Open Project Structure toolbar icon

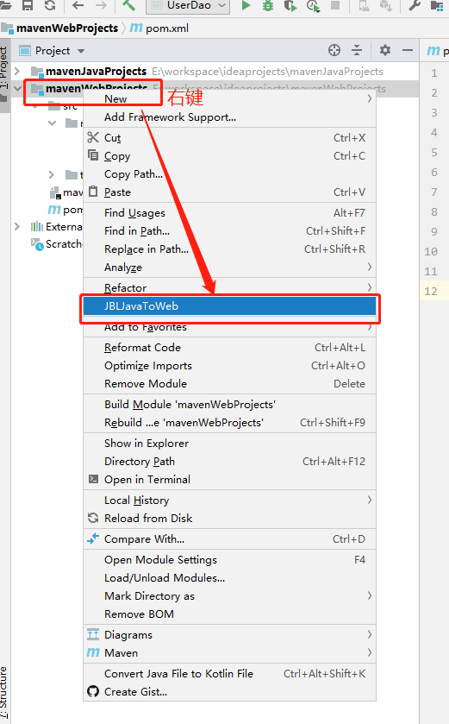(x=436, y=5)
